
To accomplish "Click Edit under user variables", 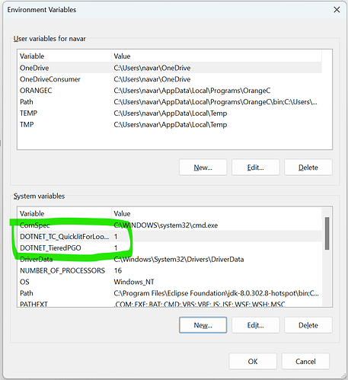I will [x=255, y=168].
